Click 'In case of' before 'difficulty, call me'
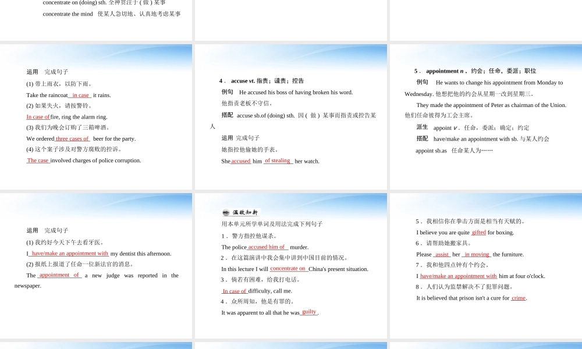Viewport: 582px width, 349px height. click(234, 291)
